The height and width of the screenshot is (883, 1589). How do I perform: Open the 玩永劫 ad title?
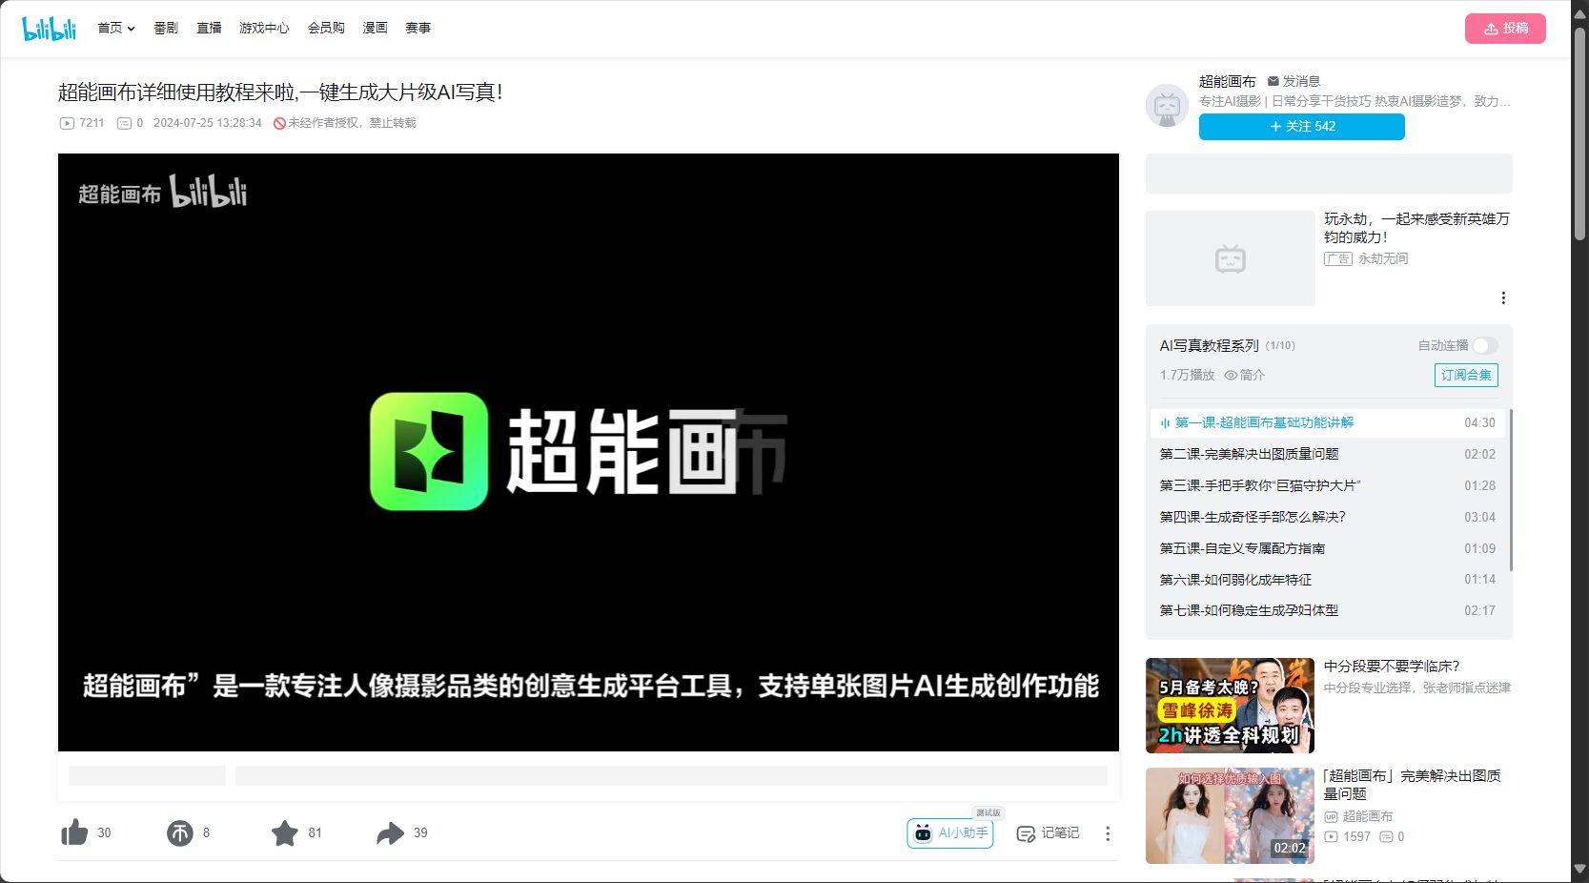pyautogui.click(x=1416, y=228)
